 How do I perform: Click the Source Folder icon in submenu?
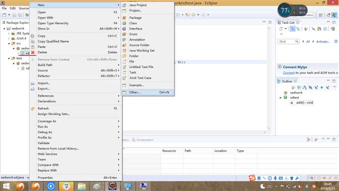(x=124, y=45)
